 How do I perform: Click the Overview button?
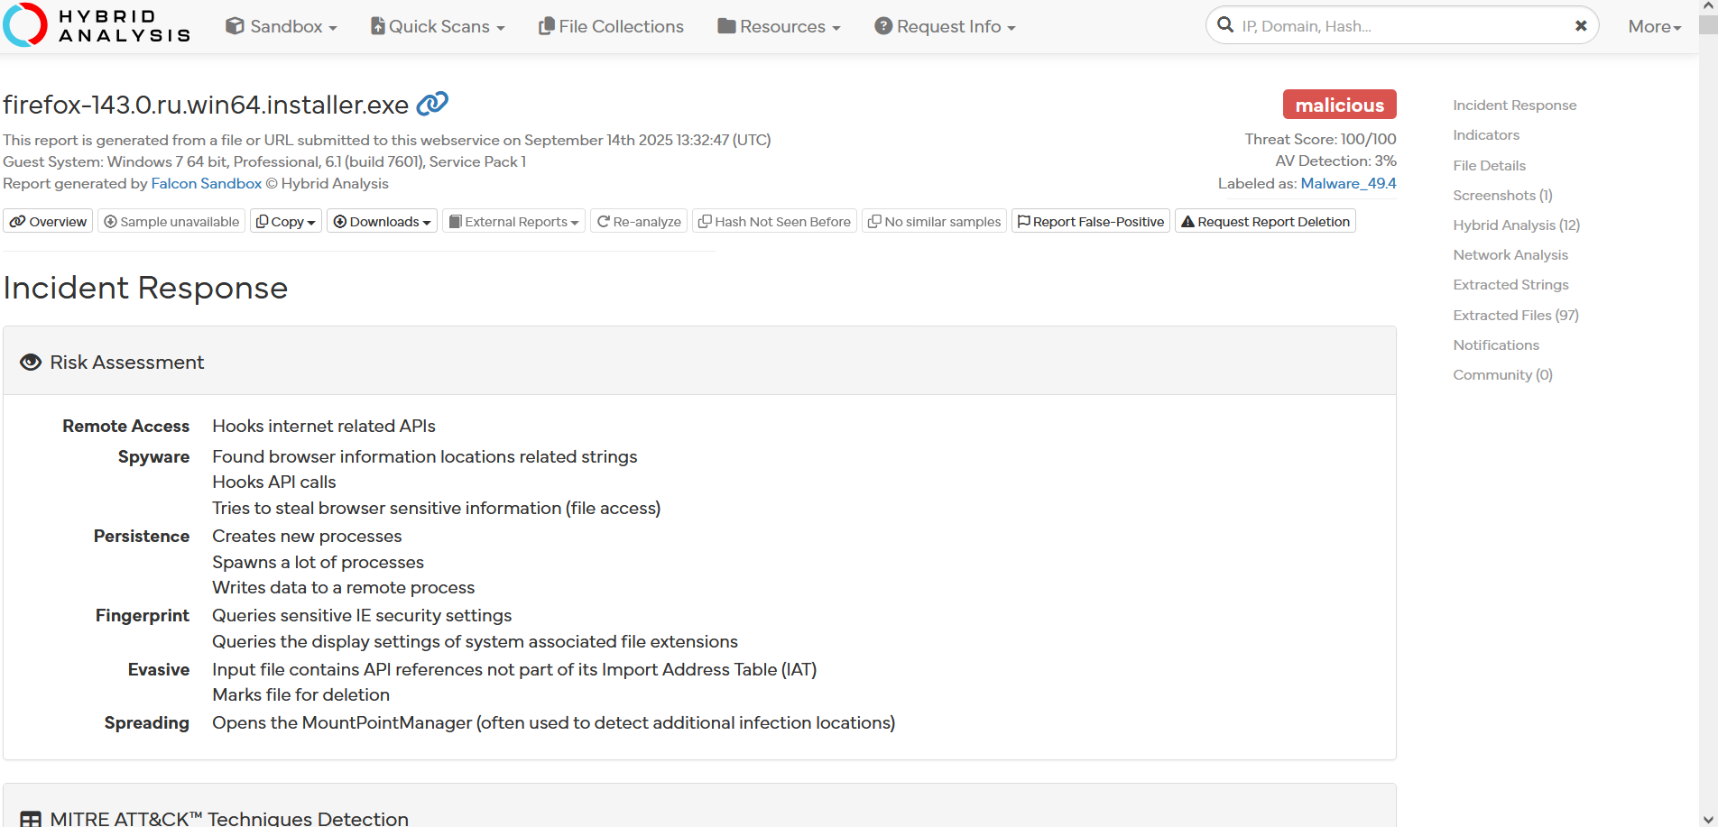(x=48, y=221)
